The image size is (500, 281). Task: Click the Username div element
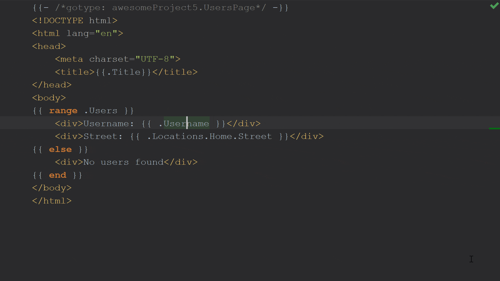(158, 123)
